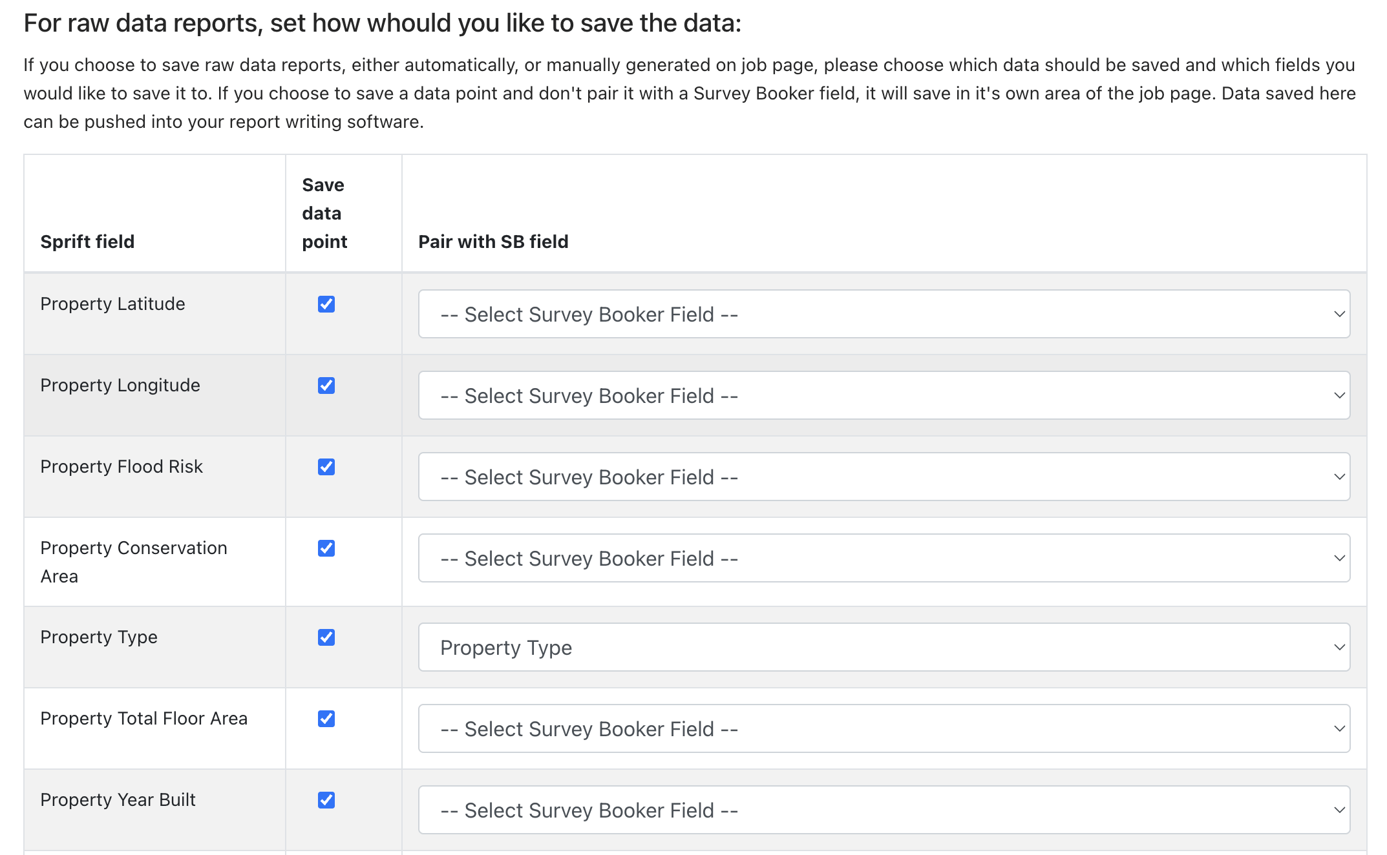
Task: Uncheck Save data point for Property Latitude
Action: click(x=326, y=304)
